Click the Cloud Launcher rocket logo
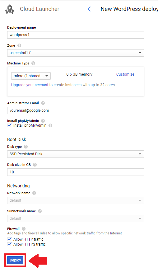The width and height of the screenshot is (158, 273). click(x=10, y=9)
